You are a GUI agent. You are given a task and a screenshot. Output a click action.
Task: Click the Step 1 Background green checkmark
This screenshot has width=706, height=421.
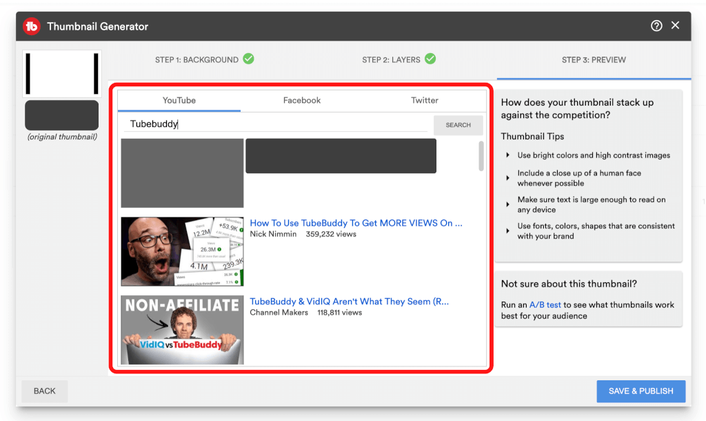248,59
